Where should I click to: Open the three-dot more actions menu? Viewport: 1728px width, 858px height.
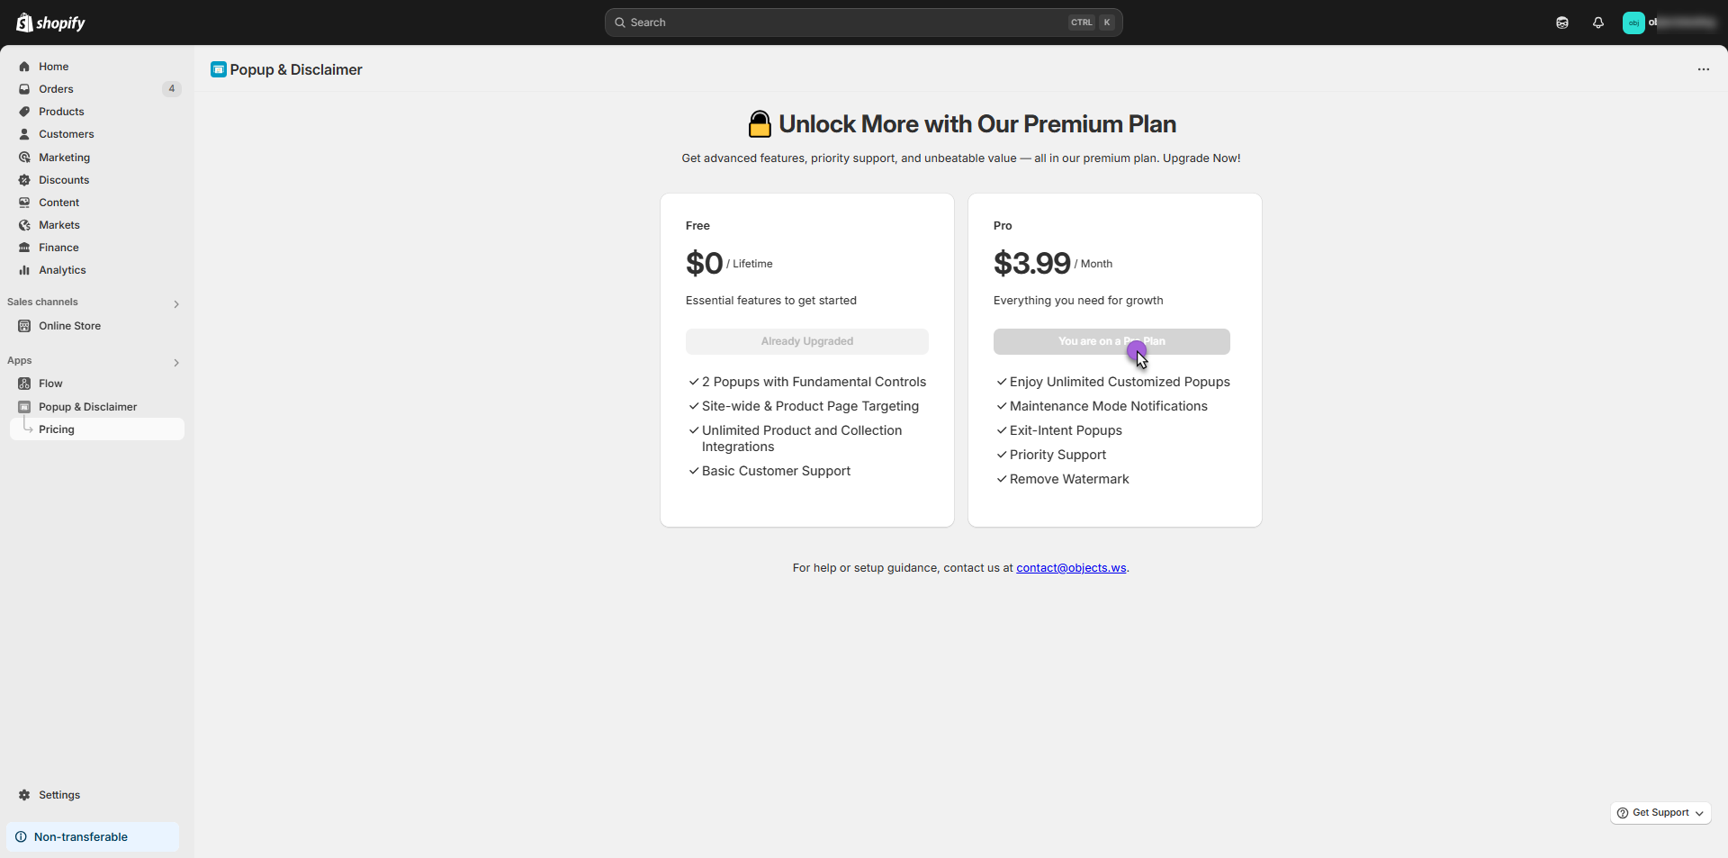1704,69
